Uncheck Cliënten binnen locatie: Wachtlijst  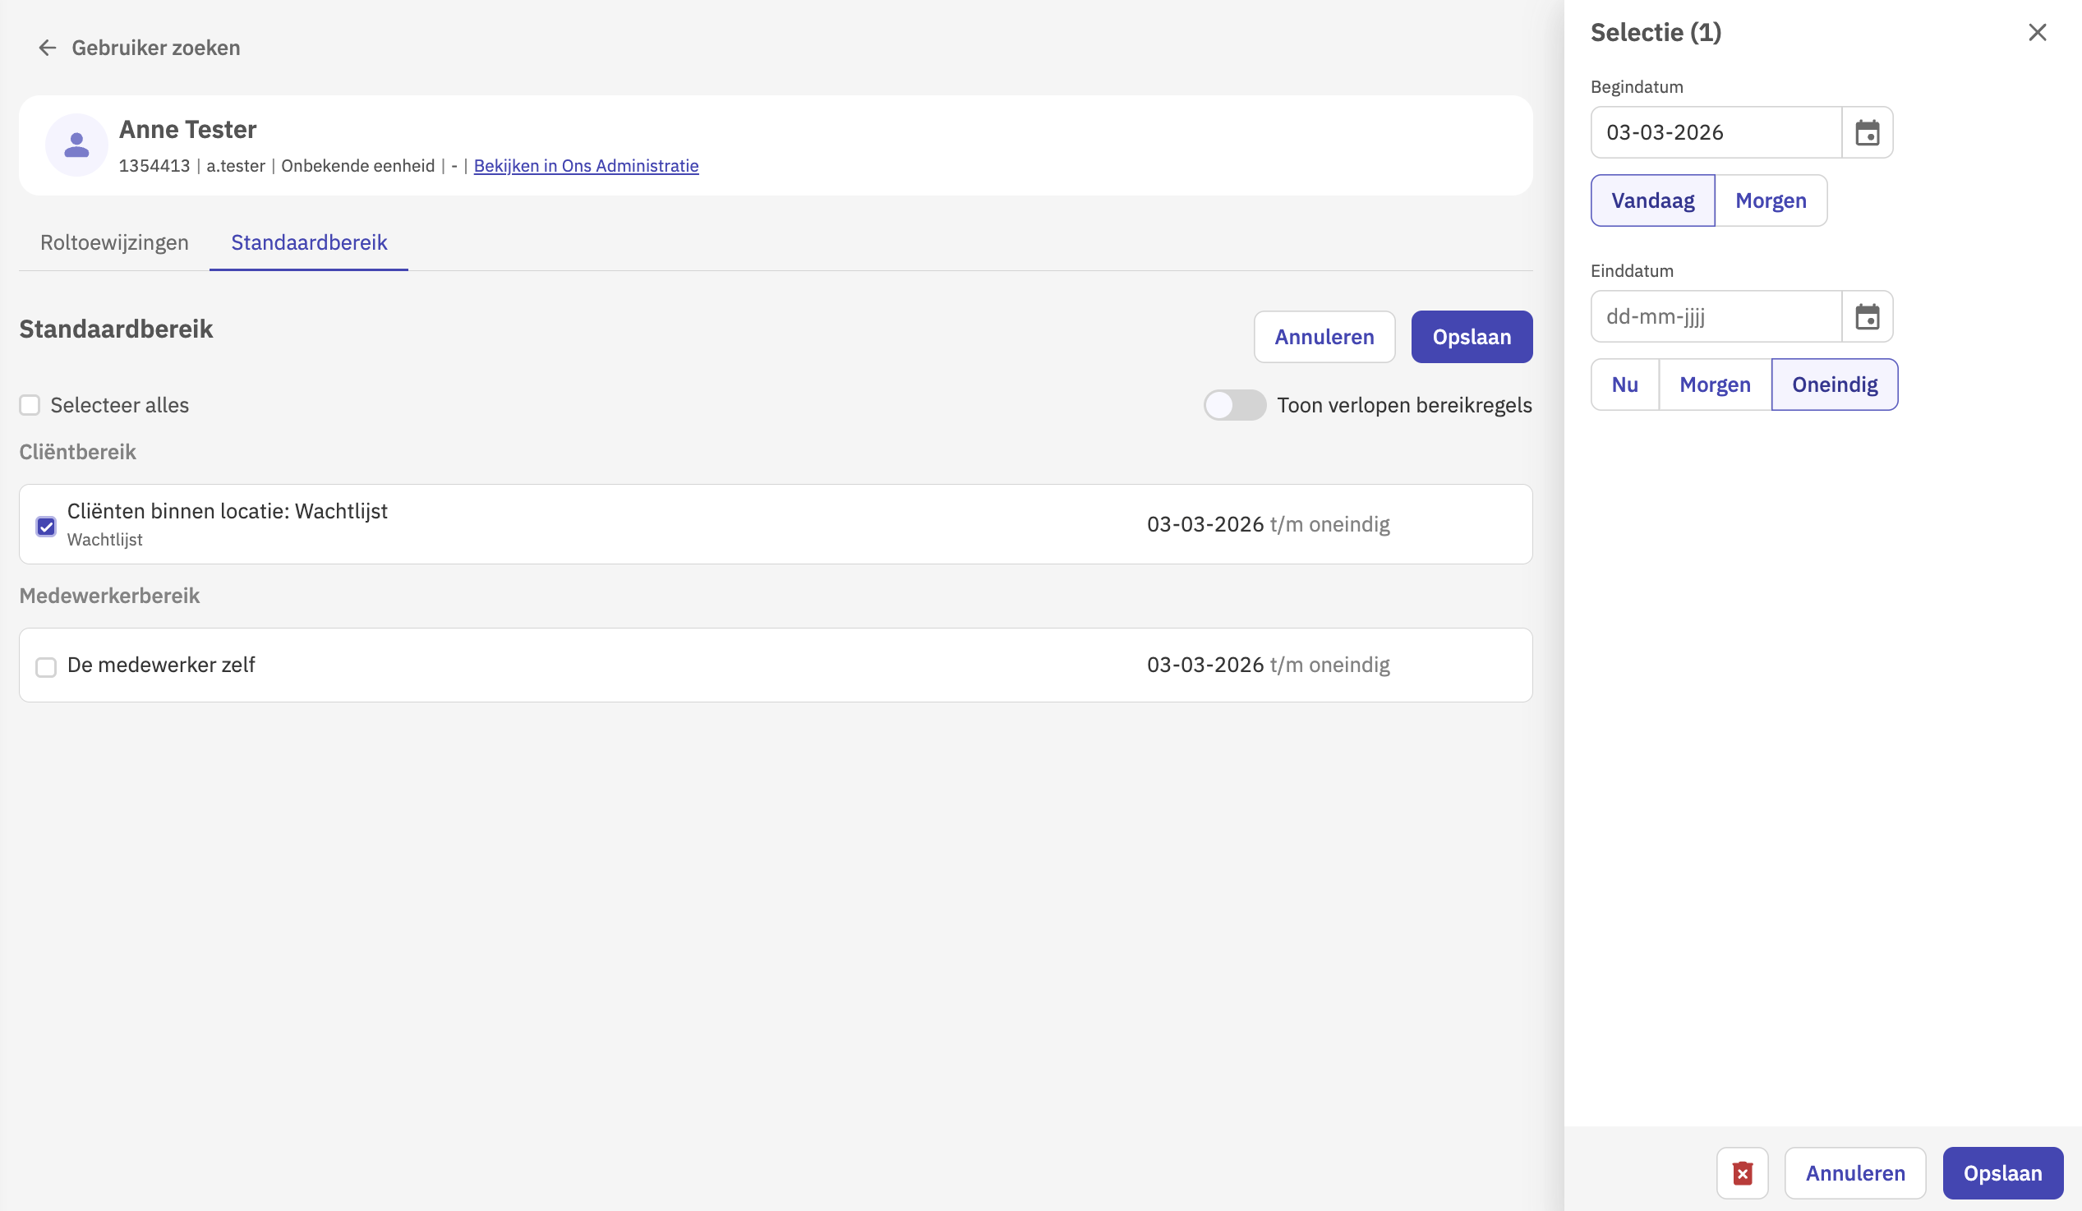[x=46, y=526]
